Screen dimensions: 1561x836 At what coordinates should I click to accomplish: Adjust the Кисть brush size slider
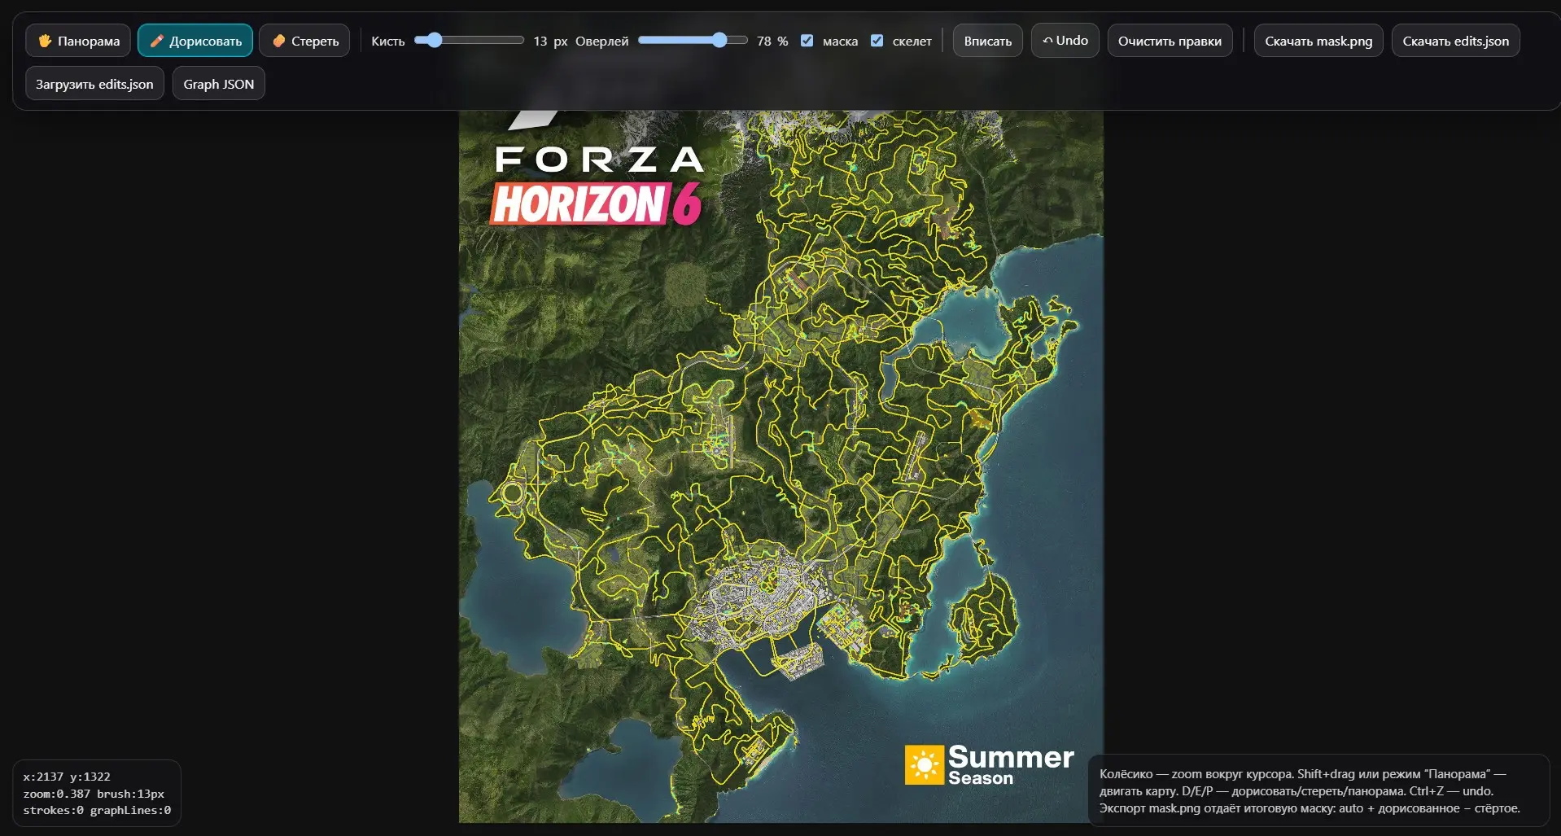pos(469,40)
